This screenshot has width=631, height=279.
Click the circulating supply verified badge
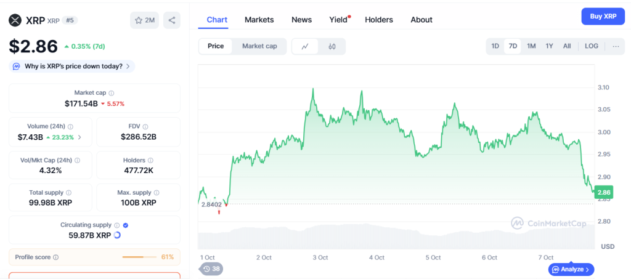(126, 225)
